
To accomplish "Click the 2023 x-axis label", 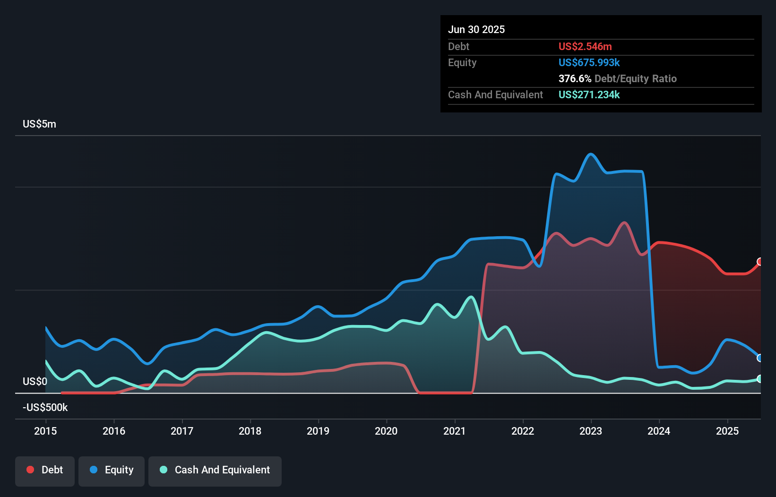I will (x=591, y=431).
